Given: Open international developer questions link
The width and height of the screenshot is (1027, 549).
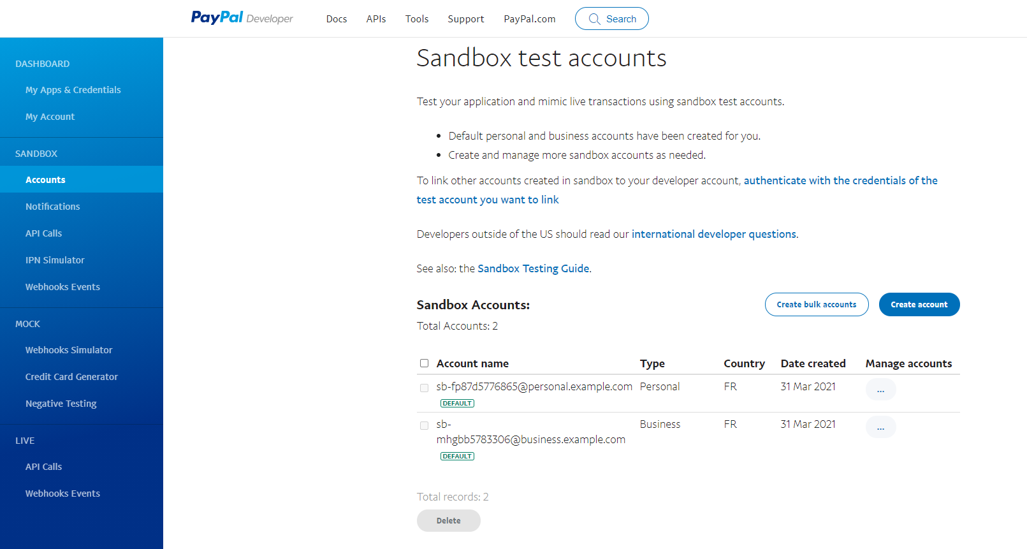Looking at the screenshot, I should pyautogui.click(x=713, y=234).
